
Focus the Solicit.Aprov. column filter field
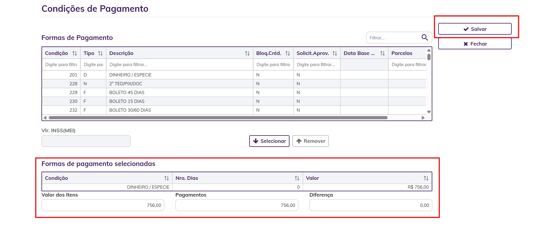click(x=317, y=65)
